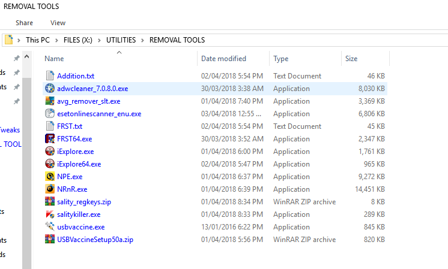
Task: Click the 9,272 KB size cell
Action: pos(371,177)
